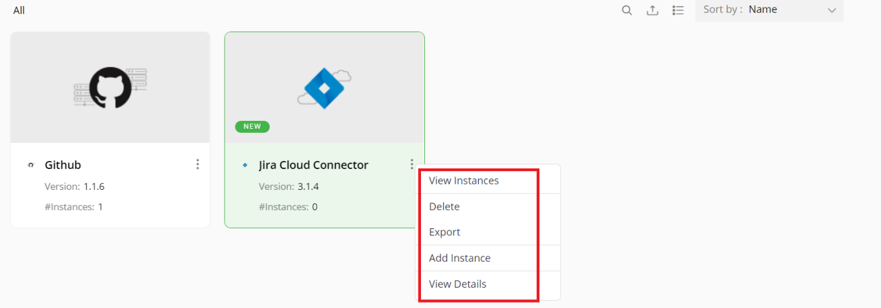Image resolution: width=881 pixels, height=308 pixels.
Task: Click the Jira Cloud Connector three-dot menu
Action: point(411,164)
